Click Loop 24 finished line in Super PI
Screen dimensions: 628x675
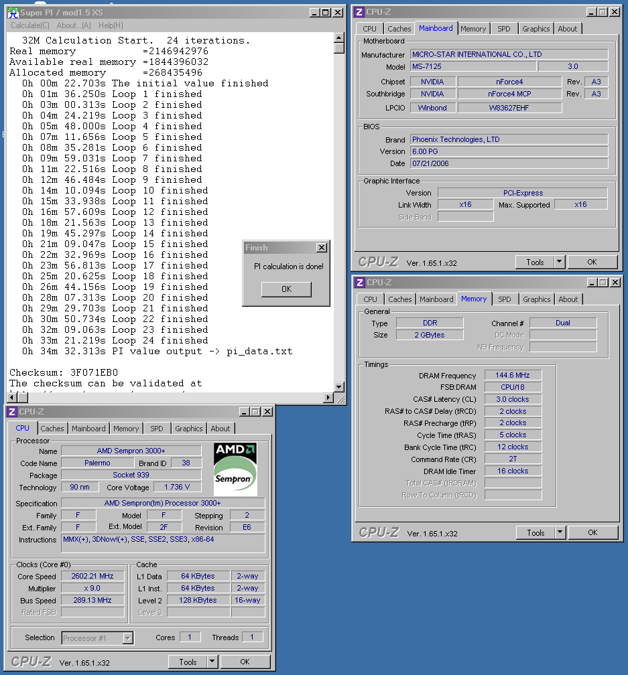pyautogui.click(x=115, y=340)
